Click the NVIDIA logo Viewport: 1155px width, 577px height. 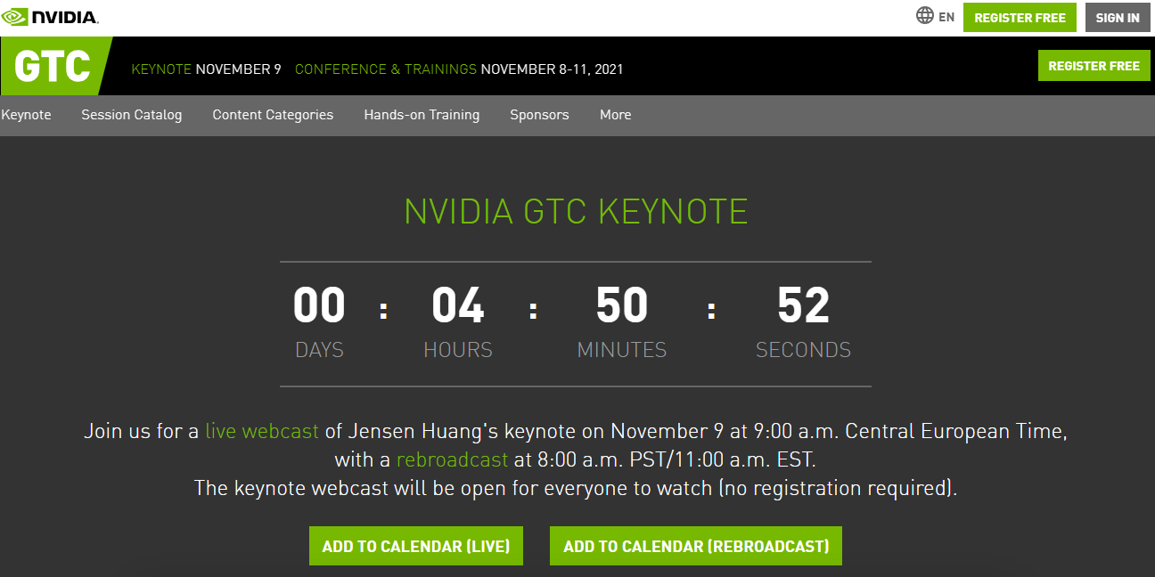click(50, 17)
